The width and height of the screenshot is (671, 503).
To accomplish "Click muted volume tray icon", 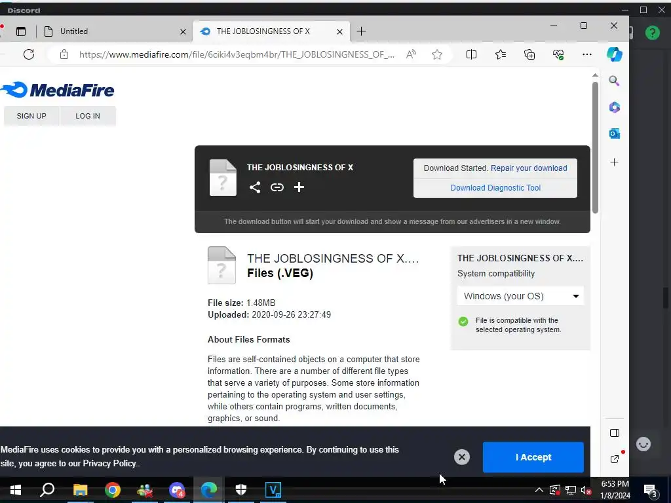I will [586, 490].
